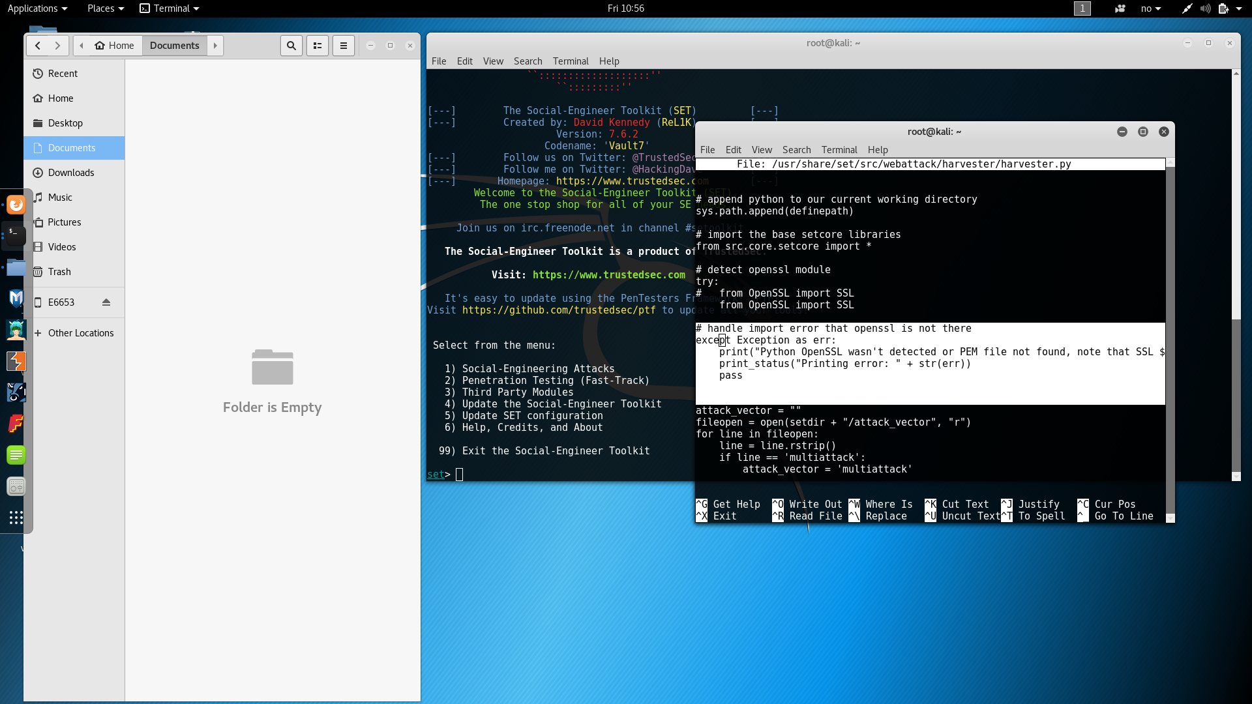Viewport: 1252px width, 704px height.
Task: Open the tweak tool dock icon
Action: (x=16, y=486)
